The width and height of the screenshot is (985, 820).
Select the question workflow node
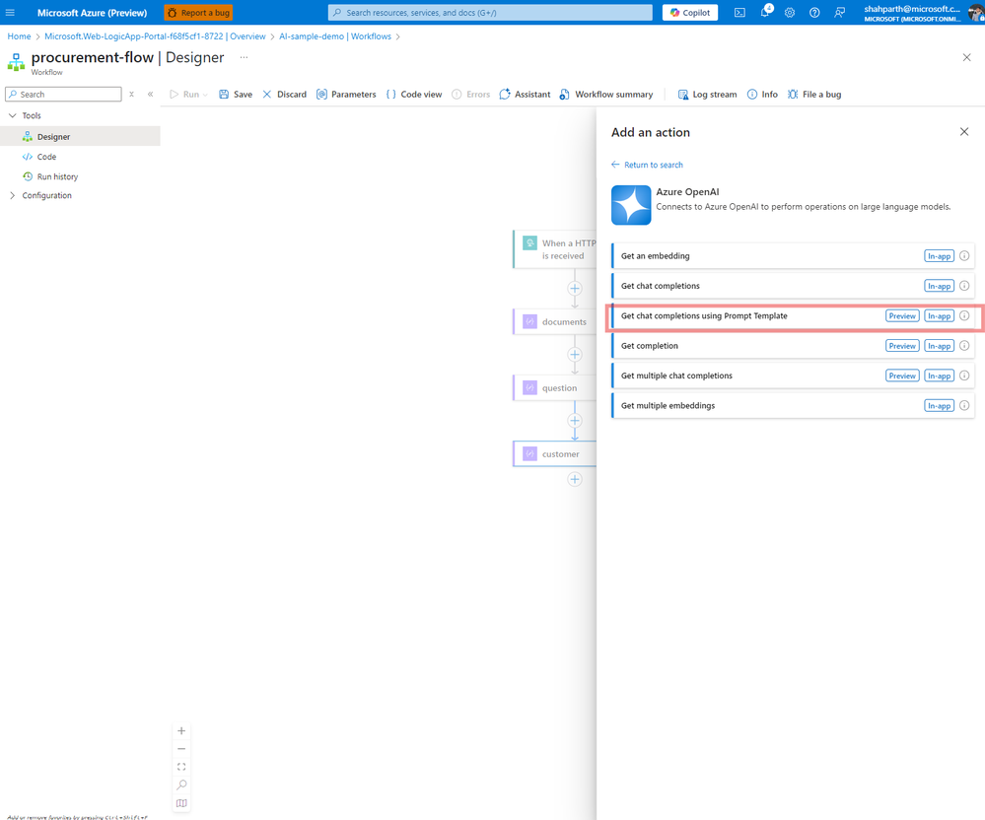click(555, 388)
